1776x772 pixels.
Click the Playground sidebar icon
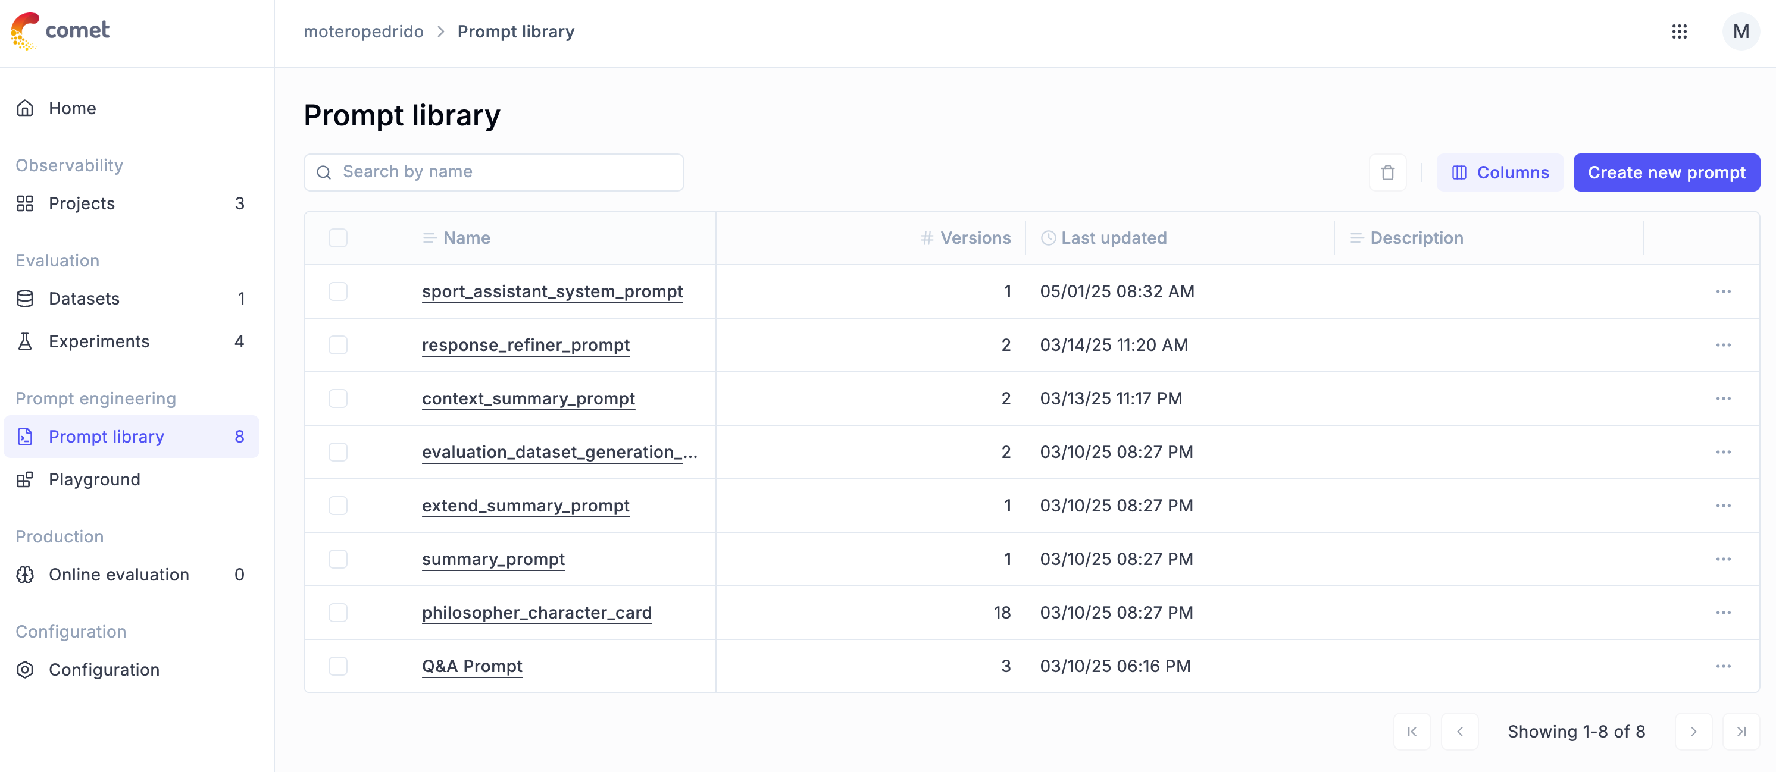(x=25, y=479)
